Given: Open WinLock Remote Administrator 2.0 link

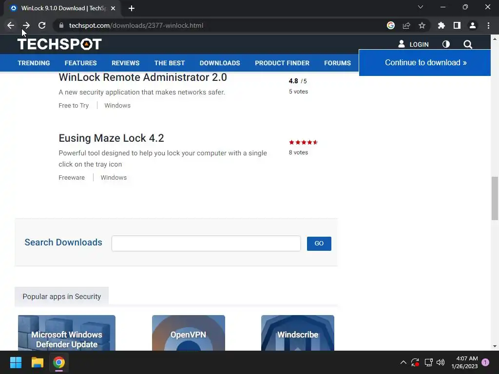Looking at the screenshot, I should tap(143, 77).
